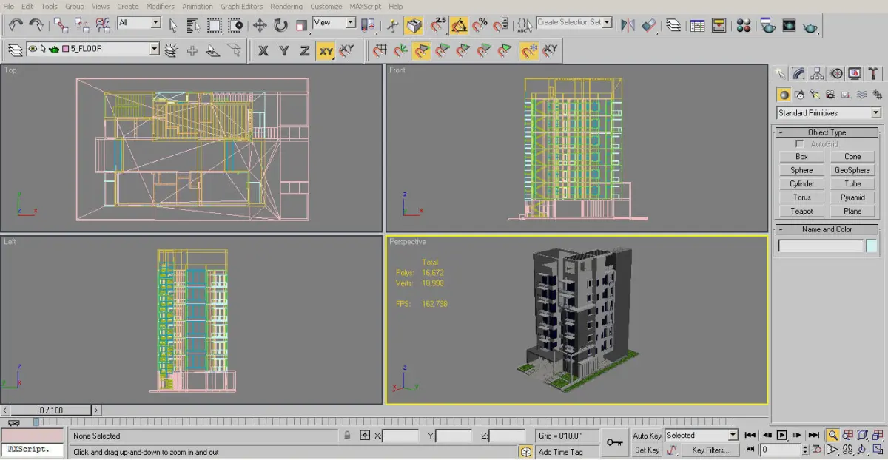Click the Redo arrow in the main toolbar

(x=36, y=25)
